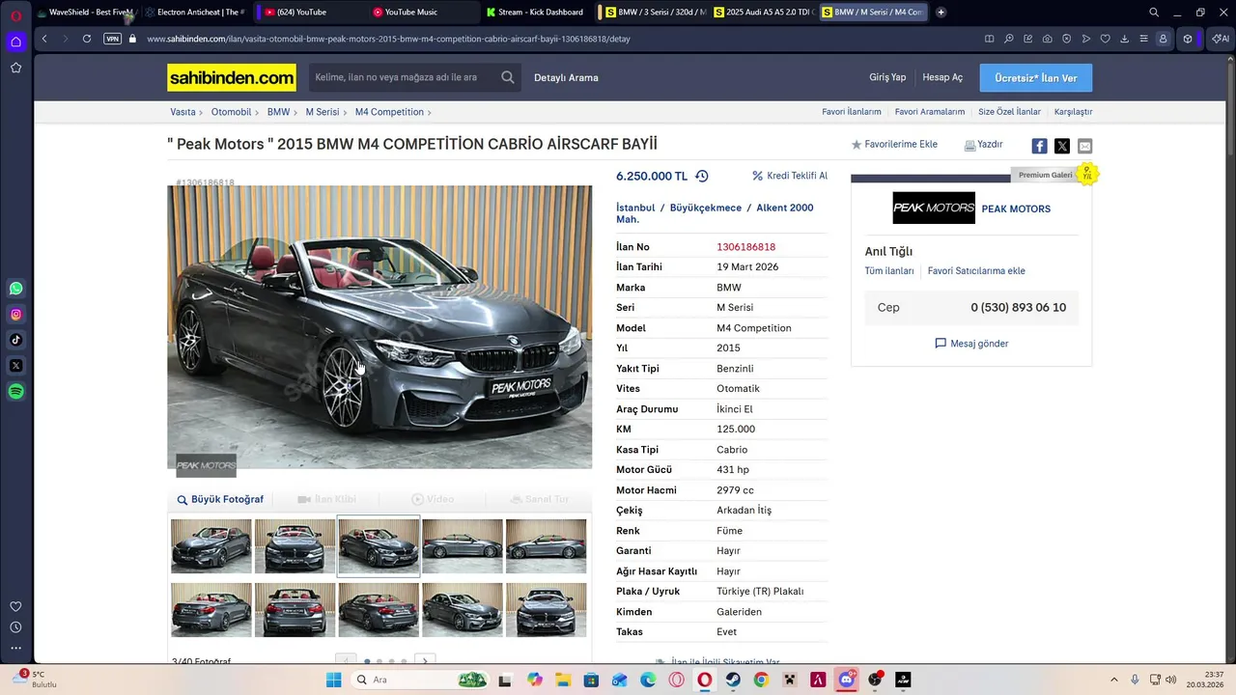Viewport: 1236px width, 695px height.
Task: Open sidebar history clock icon
Action: [x=15, y=627]
